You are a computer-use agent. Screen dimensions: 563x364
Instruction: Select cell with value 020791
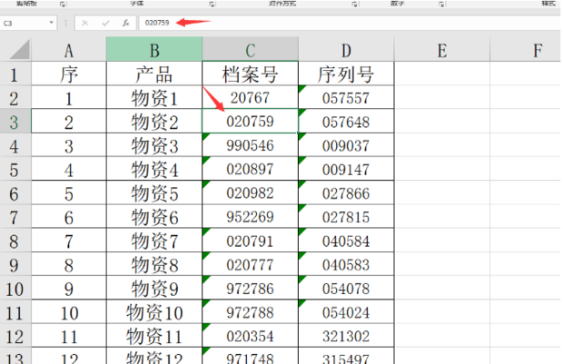coord(251,241)
